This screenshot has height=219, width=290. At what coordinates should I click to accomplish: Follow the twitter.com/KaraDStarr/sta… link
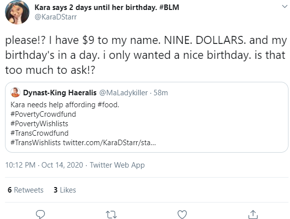[x=109, y=143]
